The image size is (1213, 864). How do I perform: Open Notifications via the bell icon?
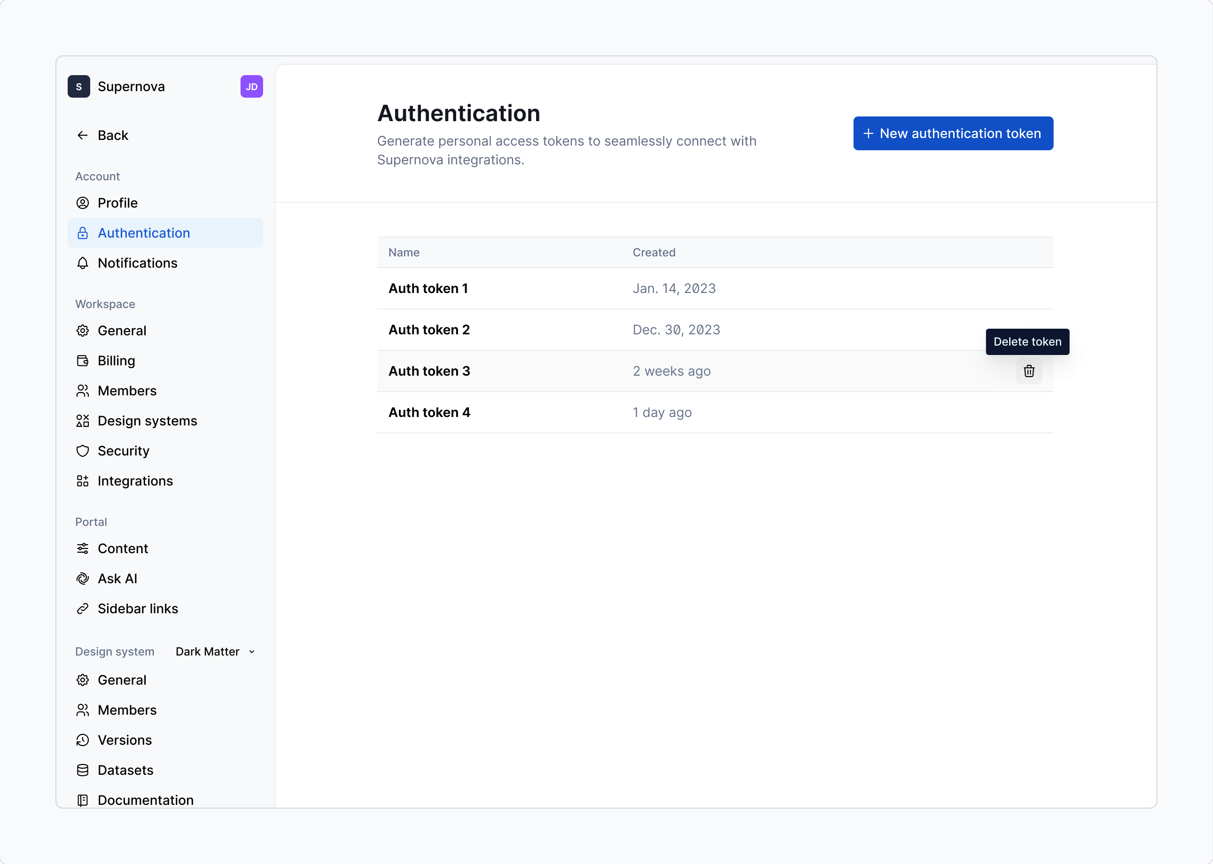coord(83,263)
